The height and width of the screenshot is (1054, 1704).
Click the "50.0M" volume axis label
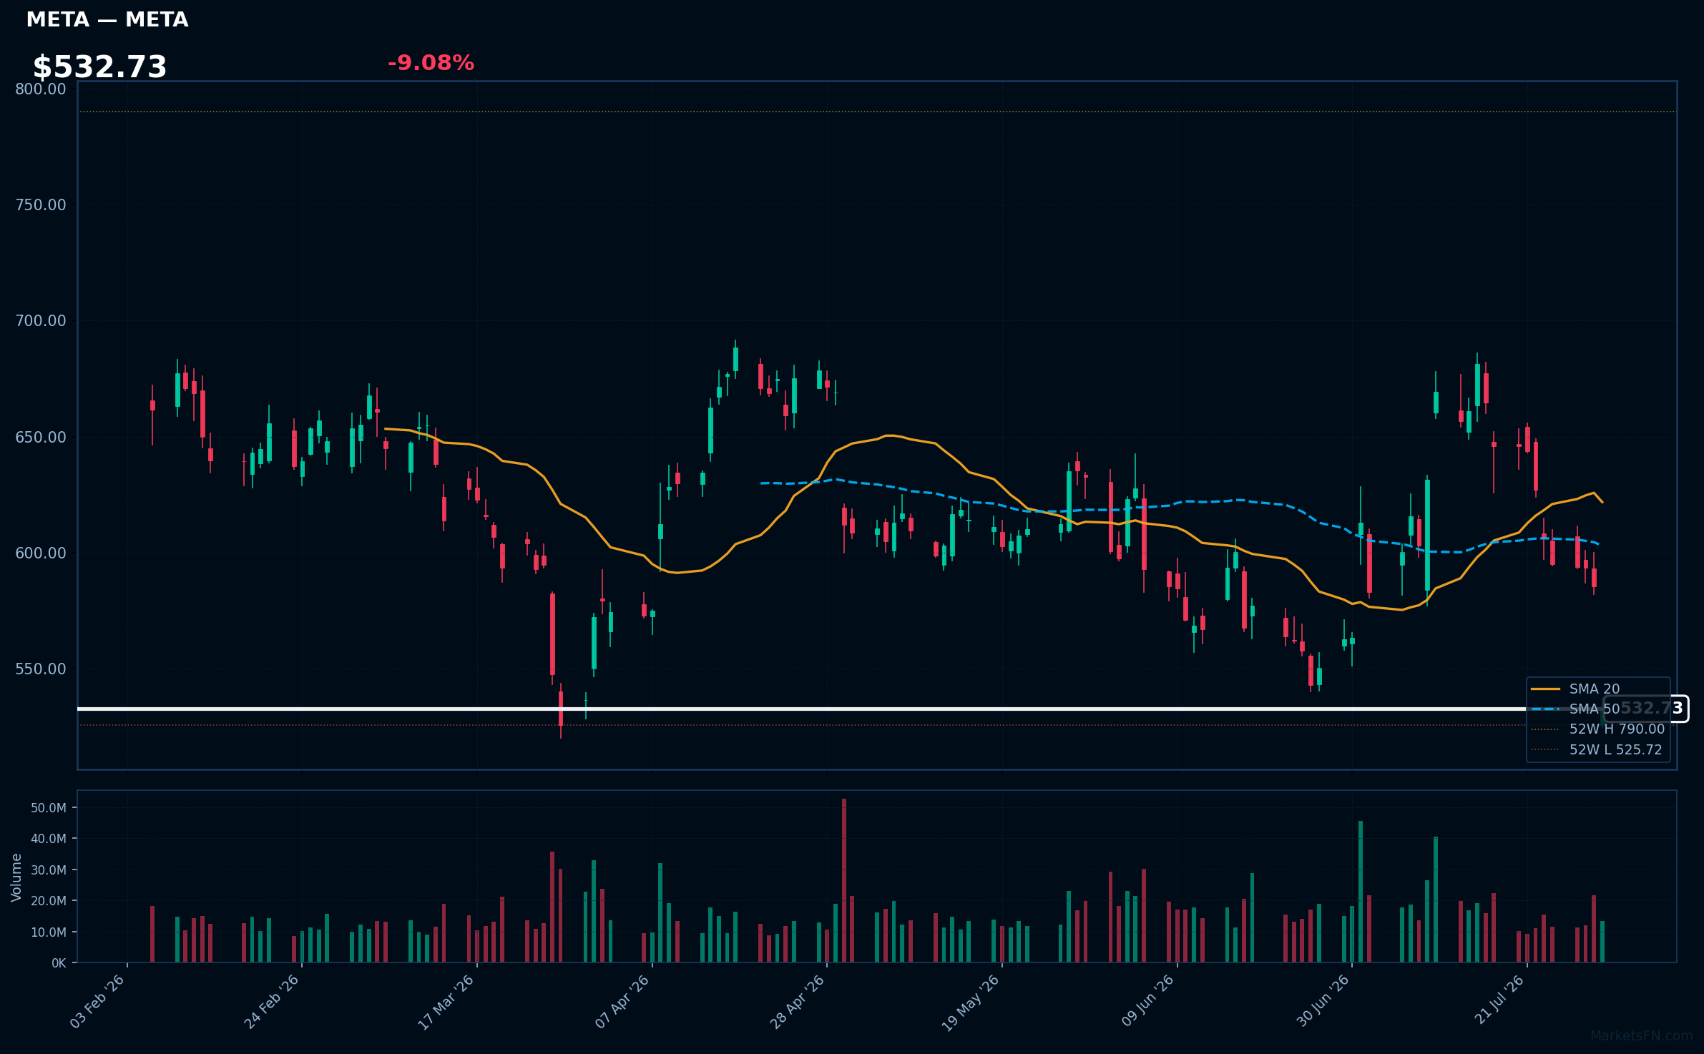click(49, 807)
